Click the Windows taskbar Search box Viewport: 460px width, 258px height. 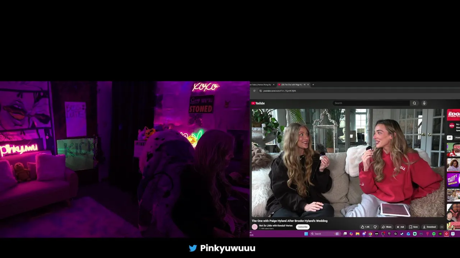[x=325, y=234]
